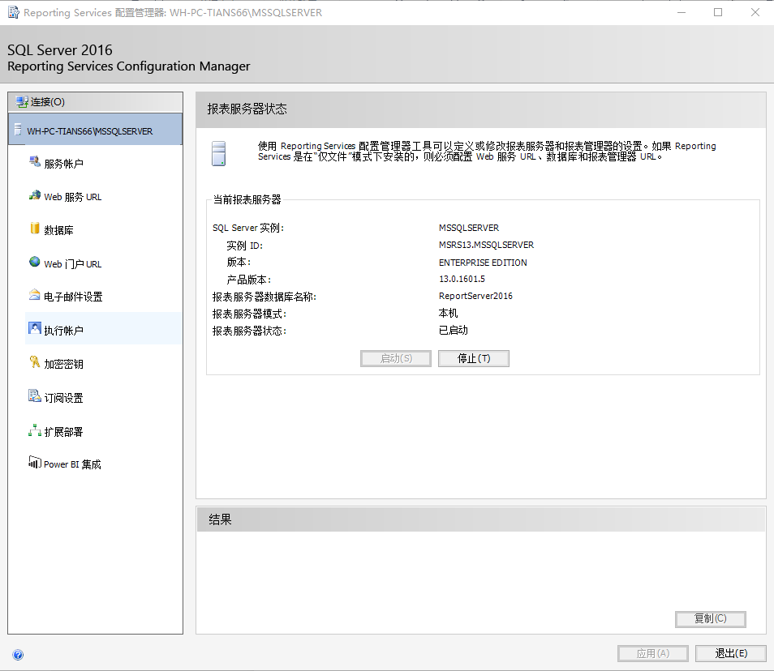Click the 执行帐户 user icon

tap(35, 328)
